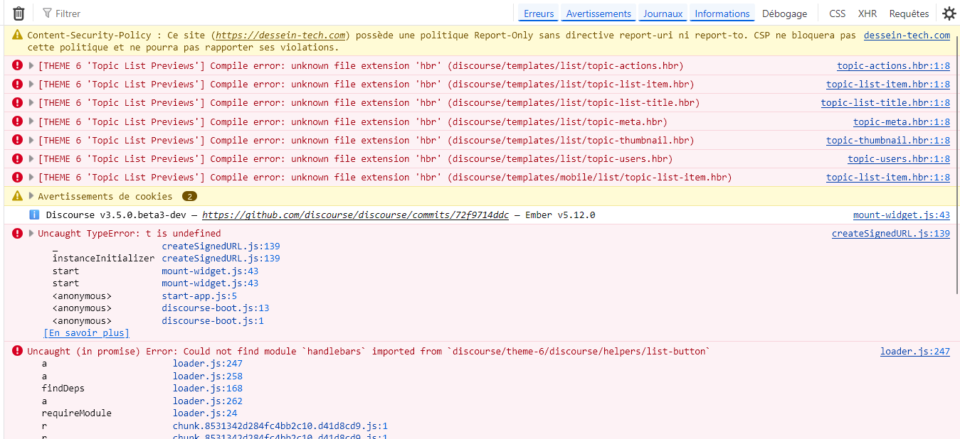
Task: Open topic-users.hbr:1:8 source link
Action: tap(899, 158)
